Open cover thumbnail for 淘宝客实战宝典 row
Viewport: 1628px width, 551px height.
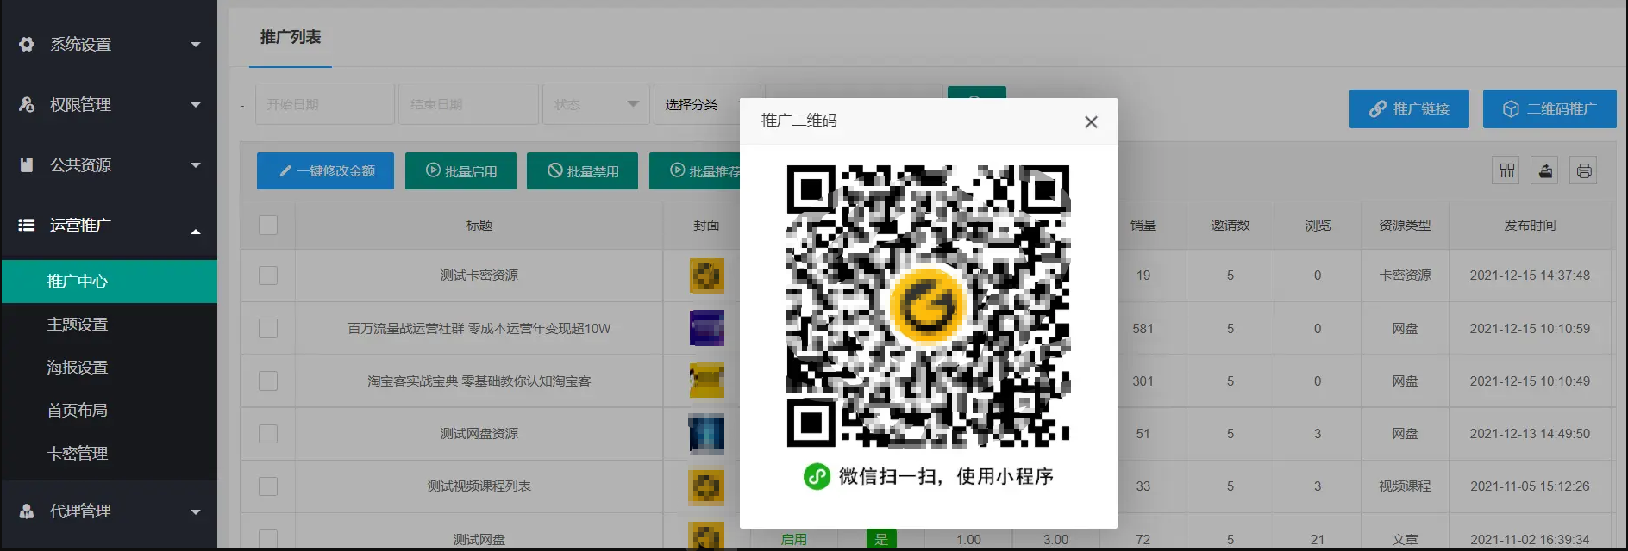click(x=706, y=381)
